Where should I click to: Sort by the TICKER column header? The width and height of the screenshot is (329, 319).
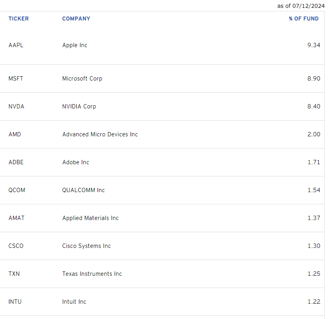tap(18, 19)
